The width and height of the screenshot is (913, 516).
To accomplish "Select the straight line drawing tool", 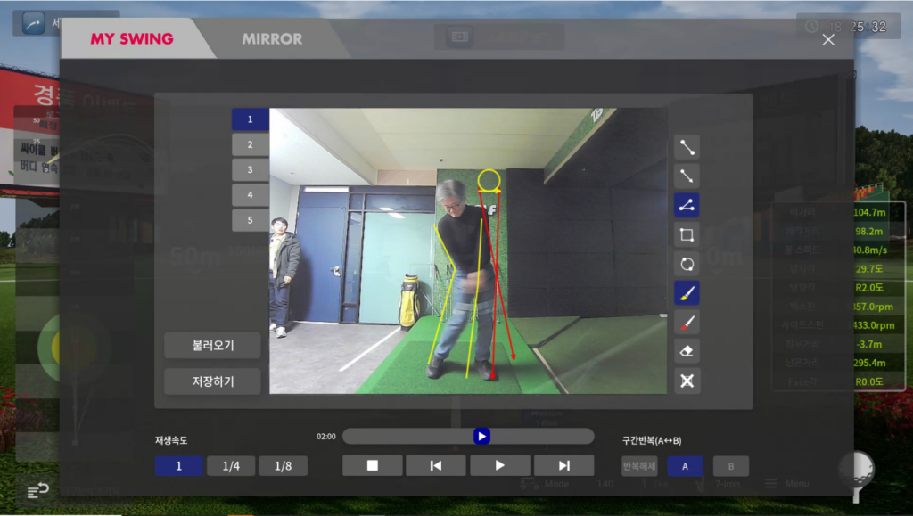I will (x=687, y=147).
